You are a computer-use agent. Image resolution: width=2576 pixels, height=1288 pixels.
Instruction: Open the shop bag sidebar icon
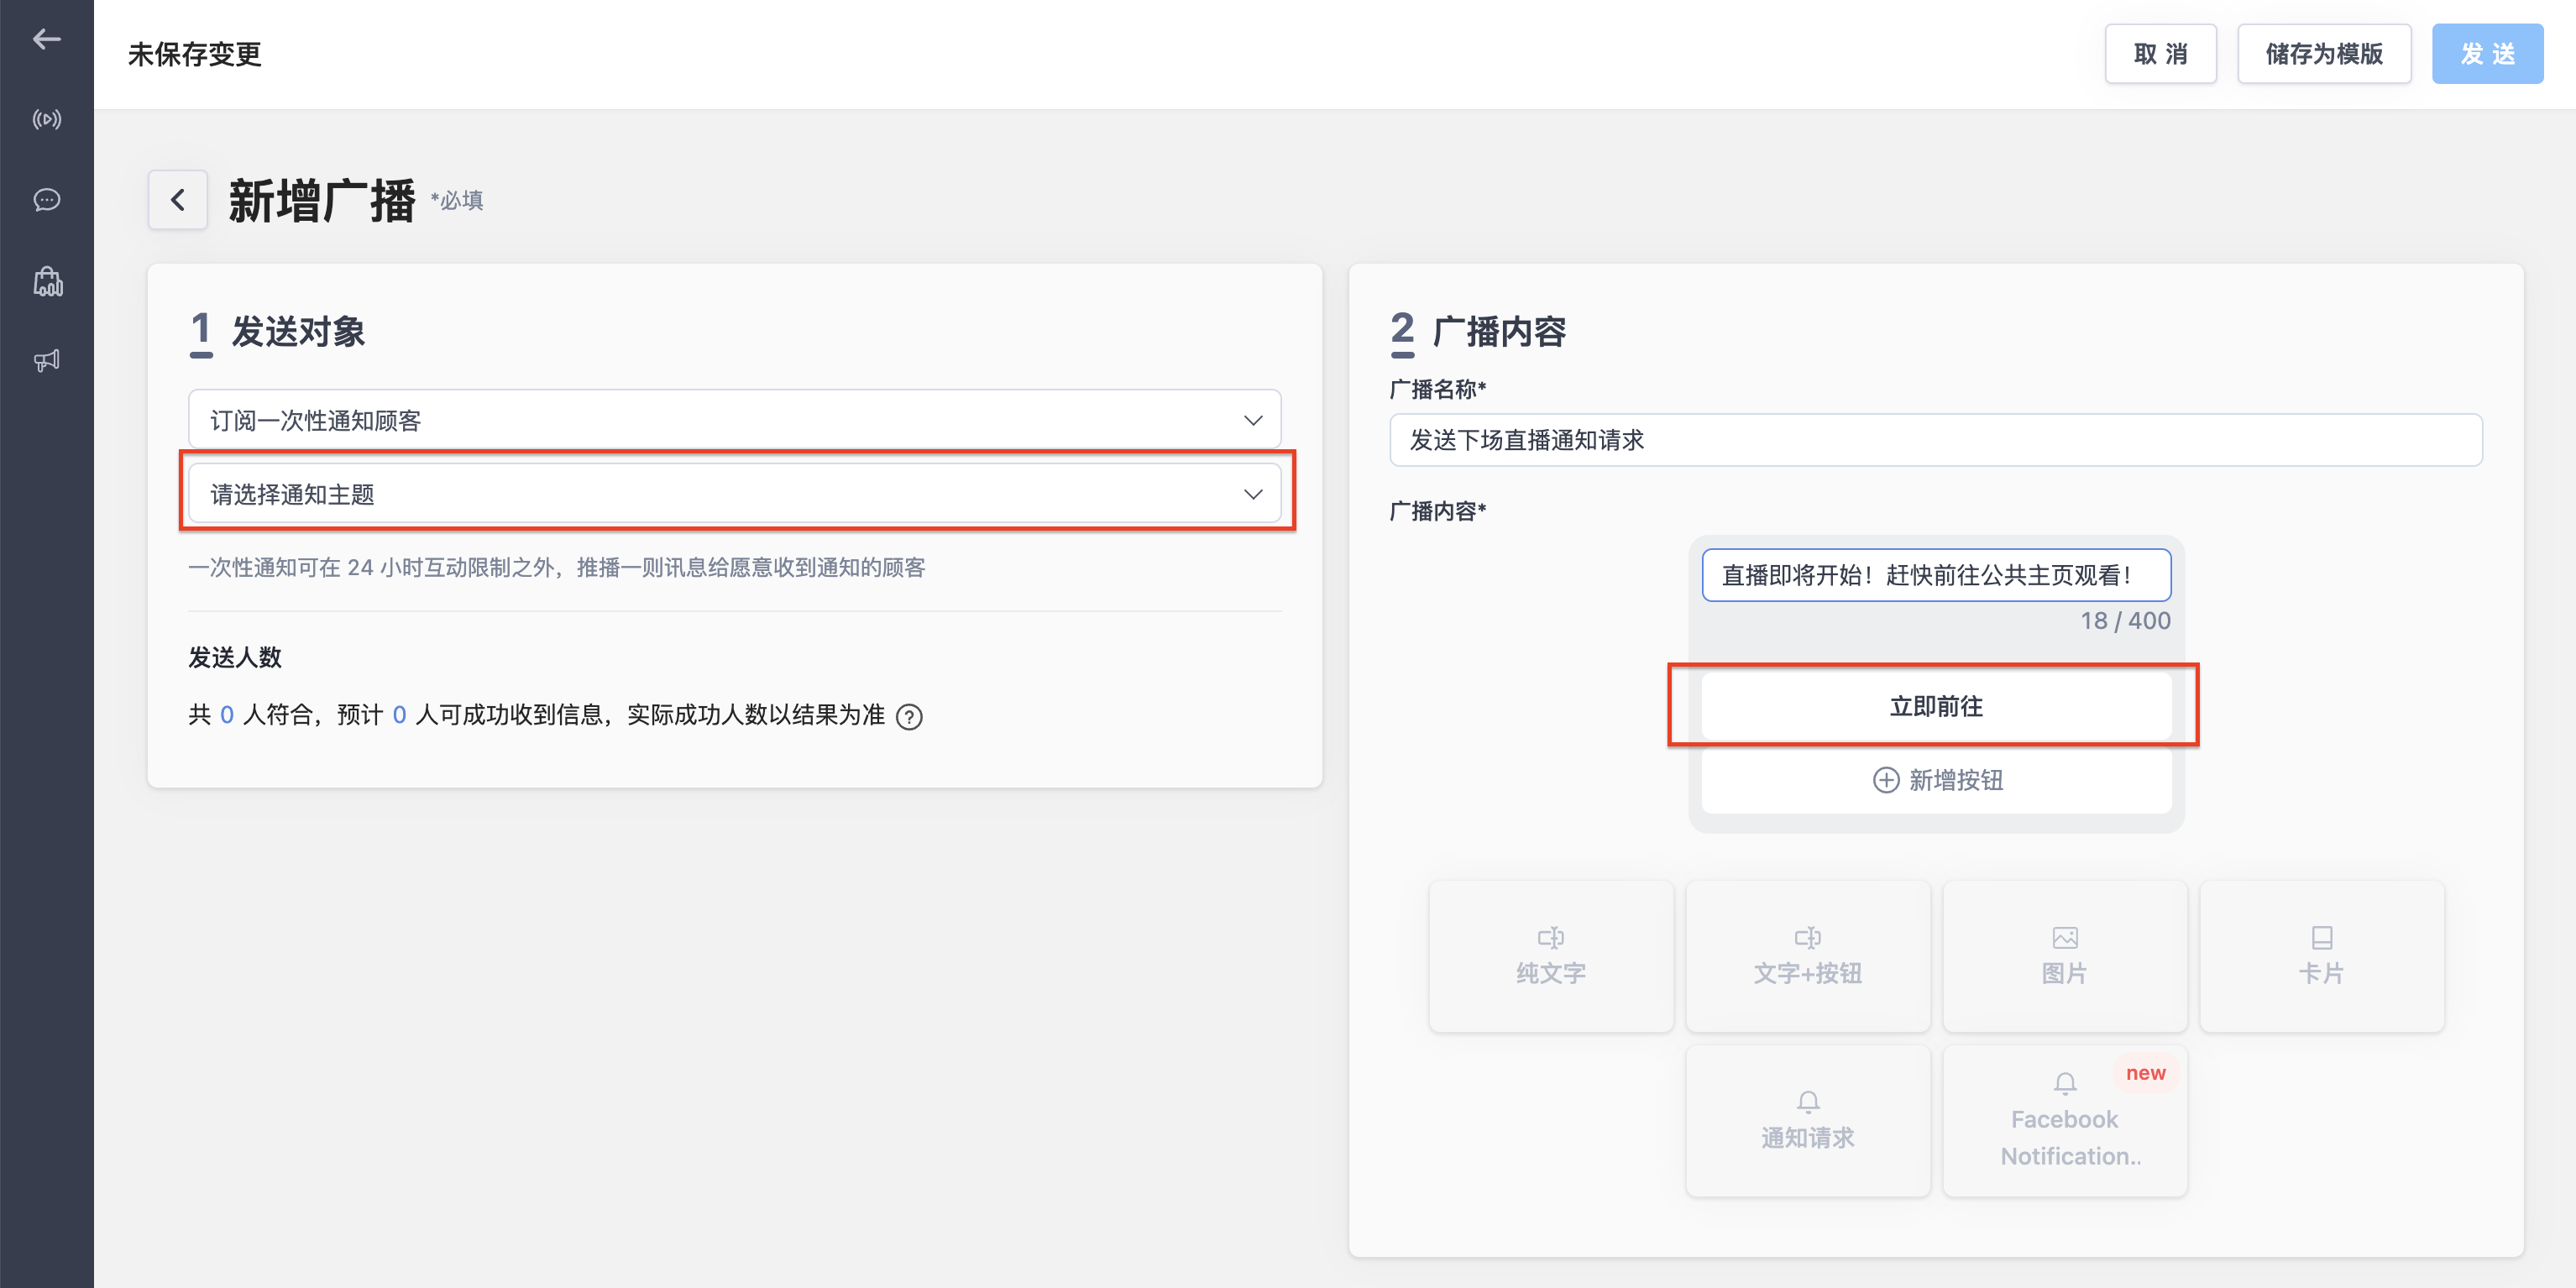point(47,281)
